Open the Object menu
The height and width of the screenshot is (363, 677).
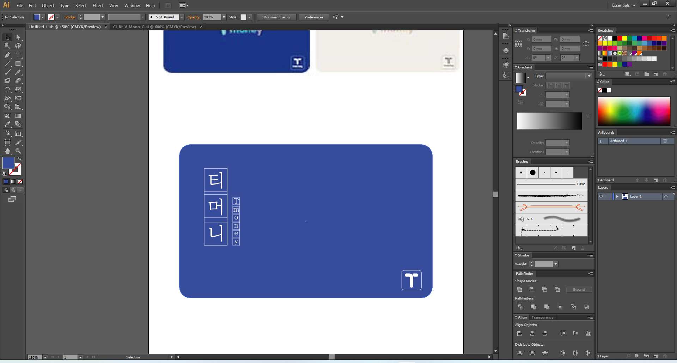pyautogui.click(x=48, y=6)
